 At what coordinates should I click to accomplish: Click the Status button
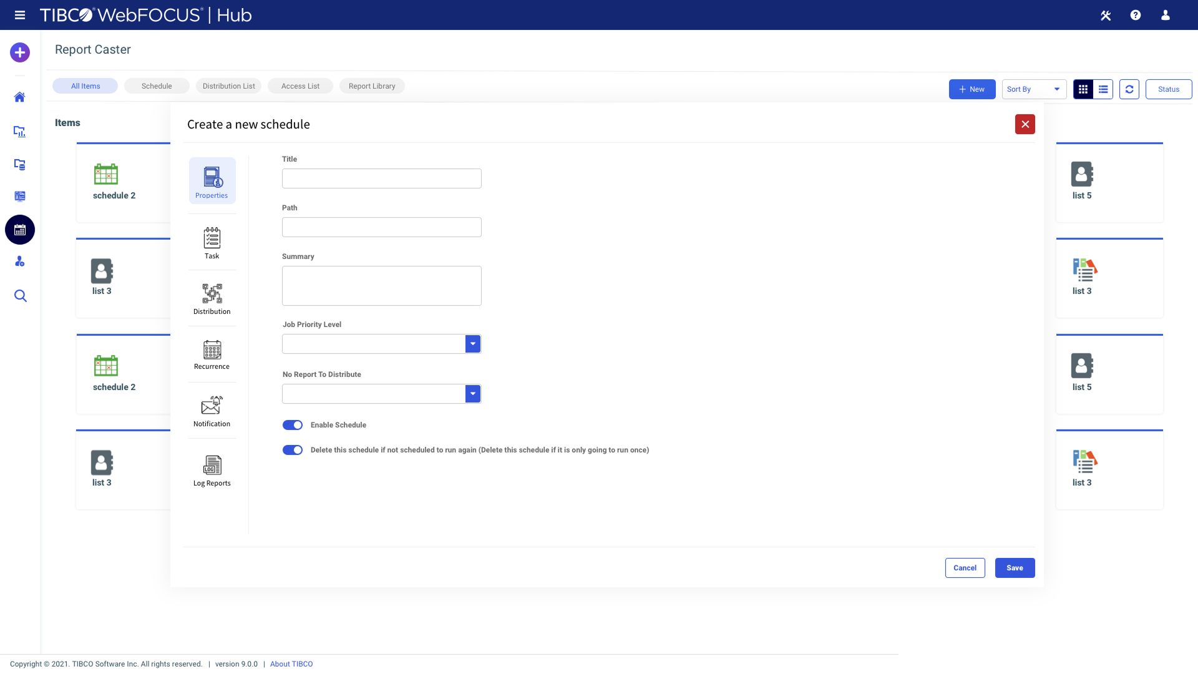[x=1169, y=89]
